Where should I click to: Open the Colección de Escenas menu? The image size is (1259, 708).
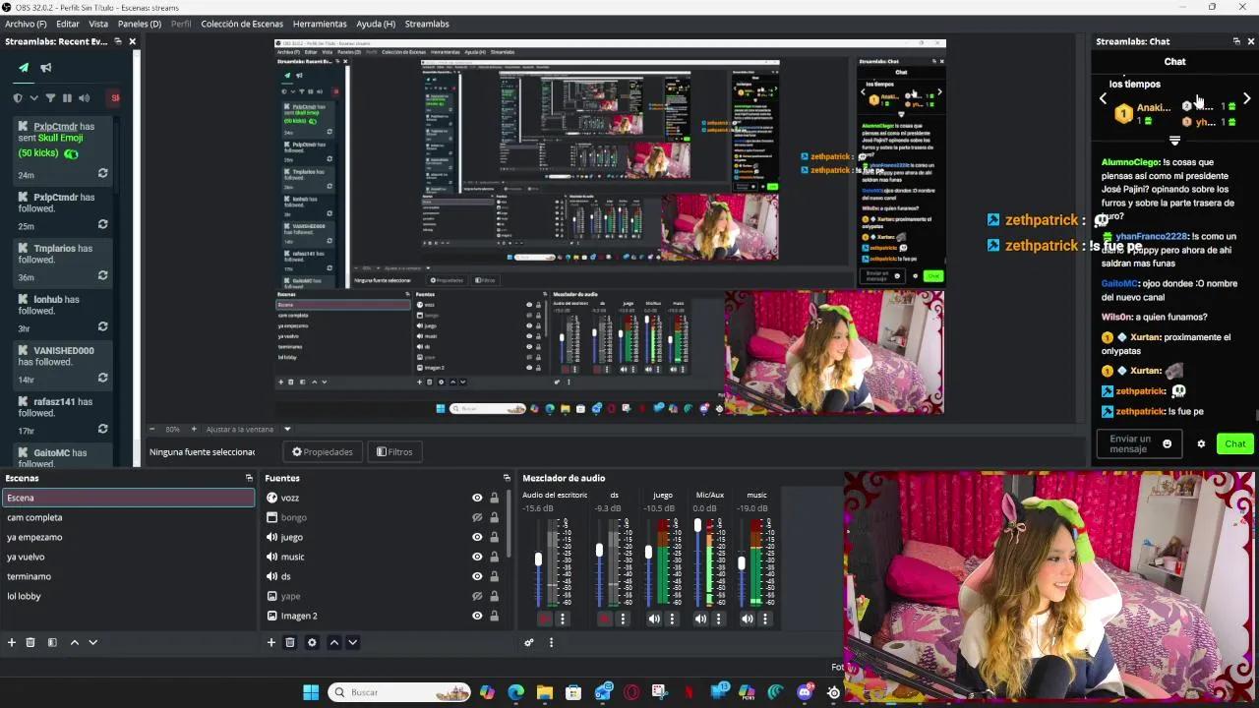click(x=242, y=24)
